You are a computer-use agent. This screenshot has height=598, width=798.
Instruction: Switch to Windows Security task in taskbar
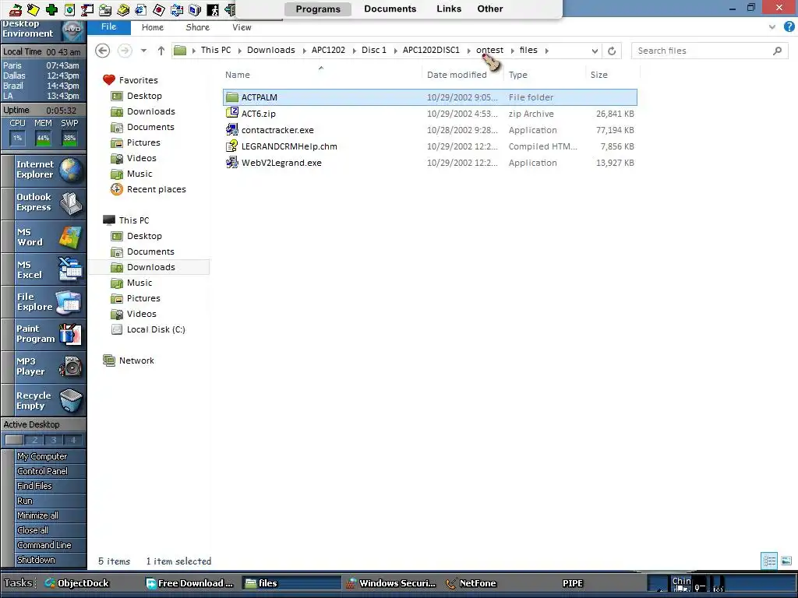391,583
